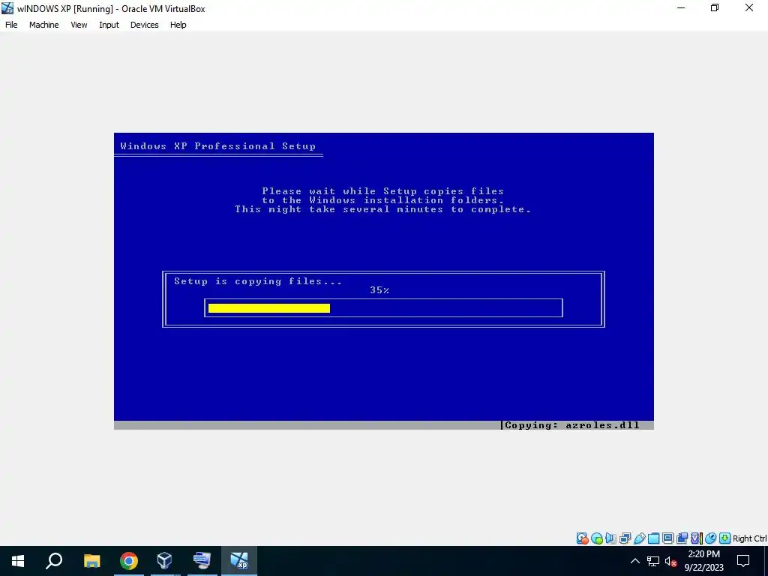Open the Help menu

click(x=178, y=25)
